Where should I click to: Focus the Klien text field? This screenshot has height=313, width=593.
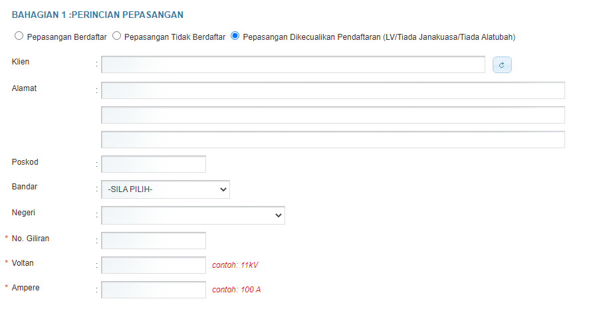pos(293,64)
